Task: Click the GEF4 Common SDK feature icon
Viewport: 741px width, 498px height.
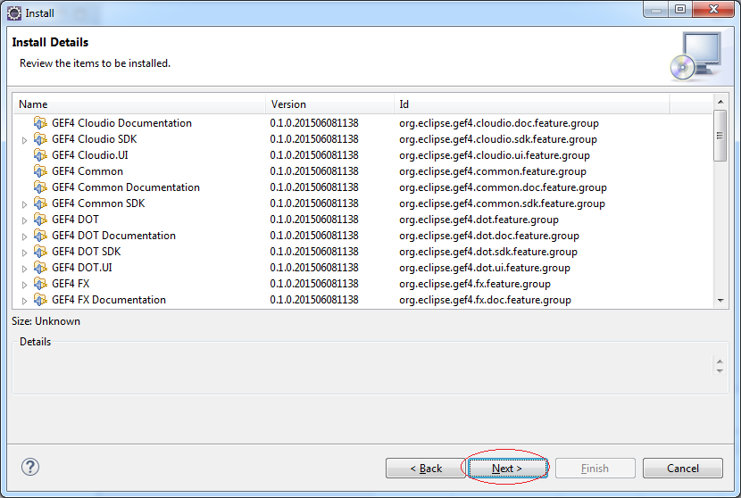Action: (41, 203)
